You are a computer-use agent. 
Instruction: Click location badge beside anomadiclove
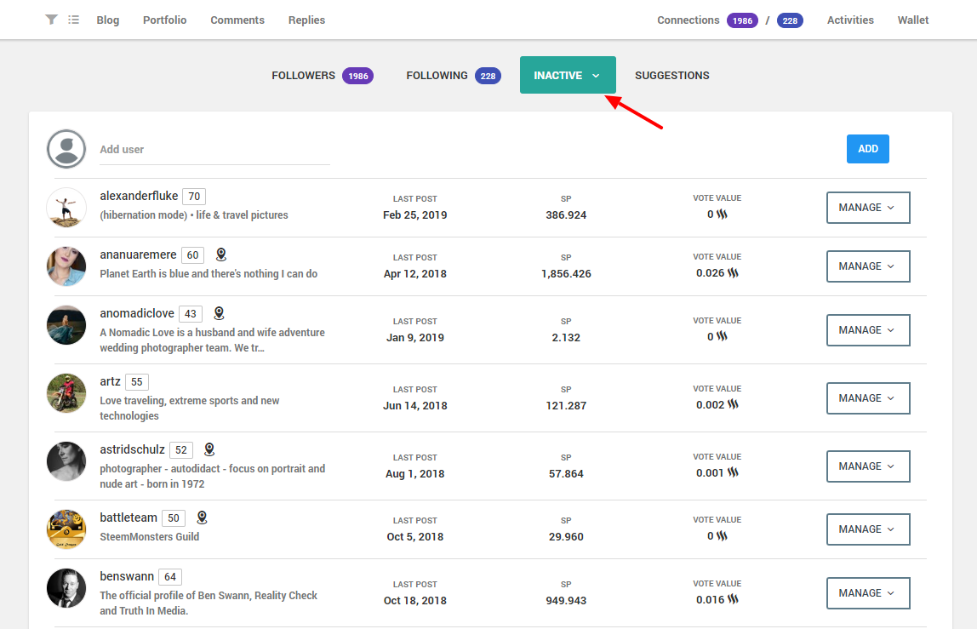pos(219,313)
